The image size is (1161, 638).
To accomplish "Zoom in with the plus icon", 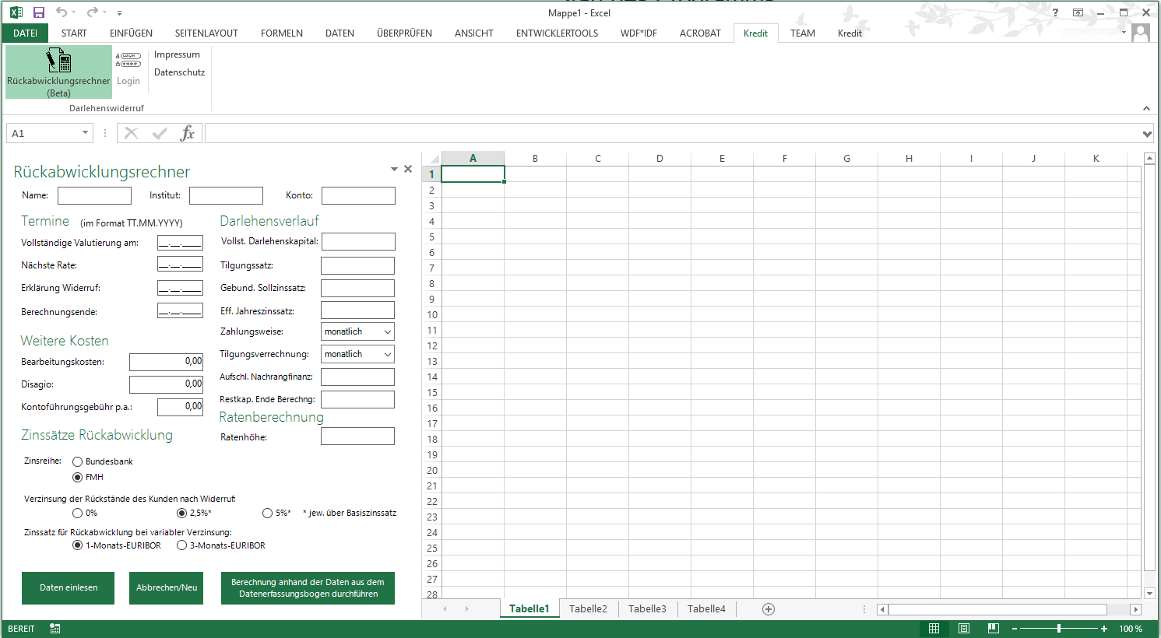I will click(x=1104, y=629).
